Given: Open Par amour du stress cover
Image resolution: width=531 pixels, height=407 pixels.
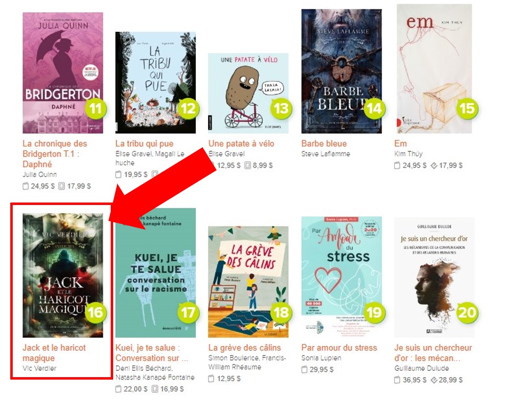Looking at the screenshot, I should coord(341,277).
